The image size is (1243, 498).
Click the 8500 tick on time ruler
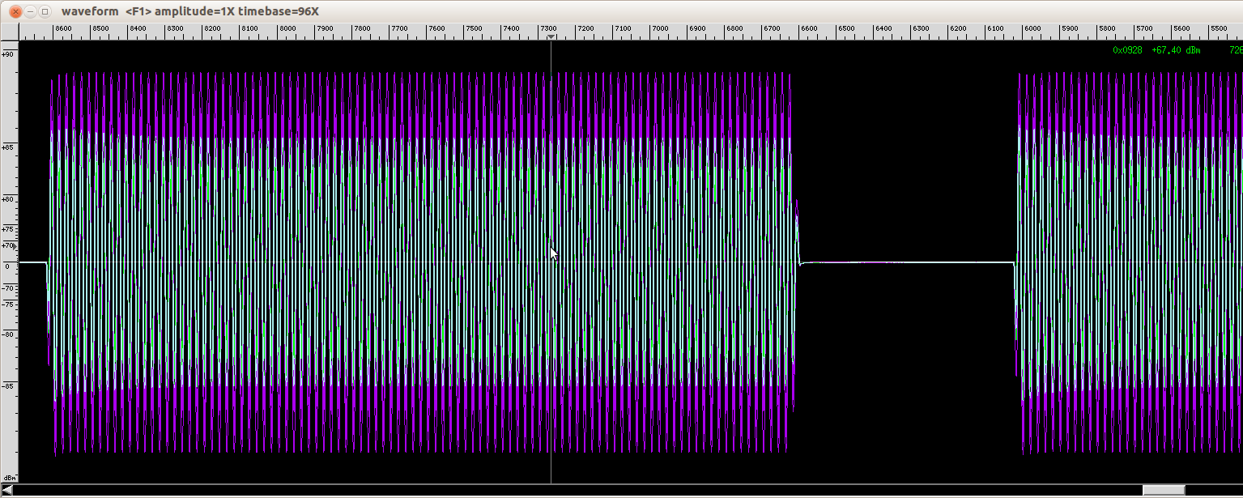[100, 28]
